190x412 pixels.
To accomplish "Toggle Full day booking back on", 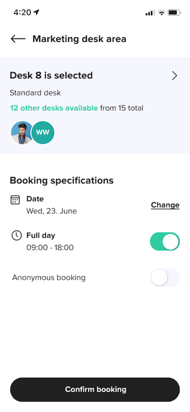I will click(x=165, y=241).
